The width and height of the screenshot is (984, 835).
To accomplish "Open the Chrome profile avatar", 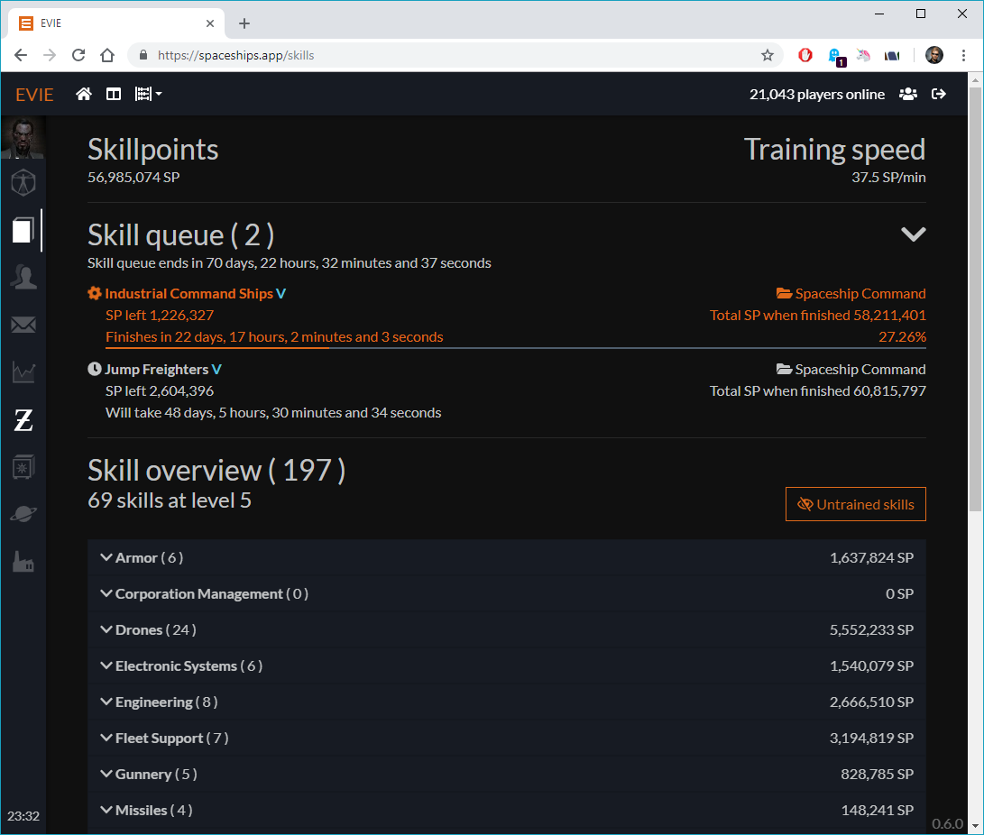I will coord(933,55).
